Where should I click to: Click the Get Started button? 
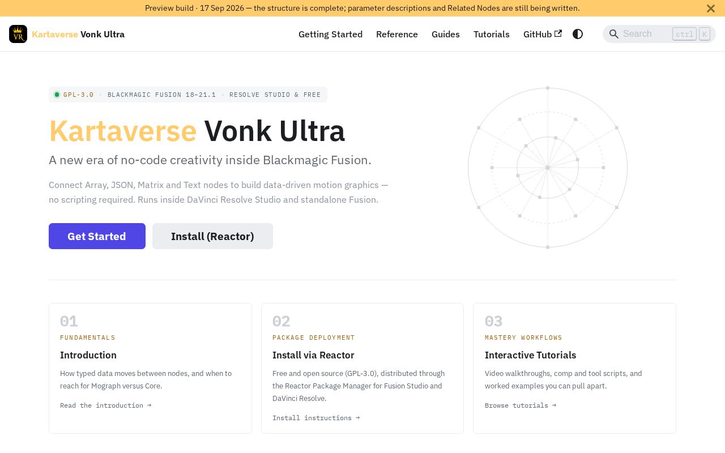pyautogui.click(x=97, y=236)
